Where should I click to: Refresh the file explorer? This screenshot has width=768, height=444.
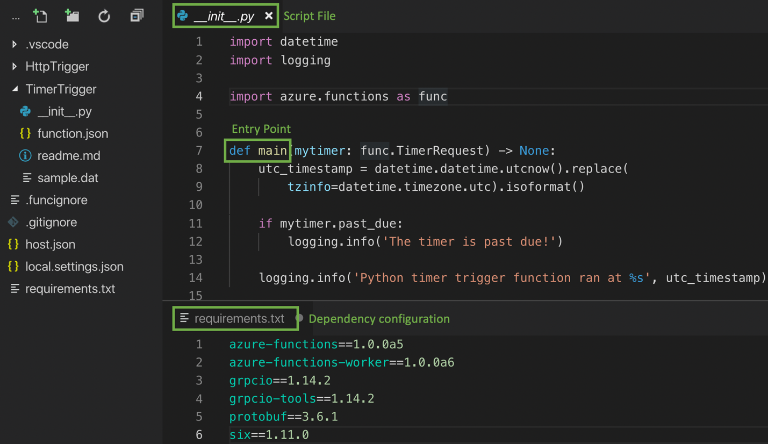tap(104, 16)
